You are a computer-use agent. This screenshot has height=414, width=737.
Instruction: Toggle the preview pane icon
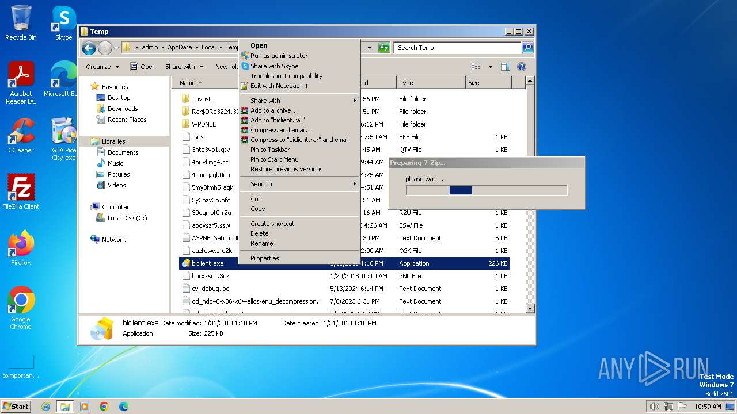pyautogui.click(x=505, y=67)
